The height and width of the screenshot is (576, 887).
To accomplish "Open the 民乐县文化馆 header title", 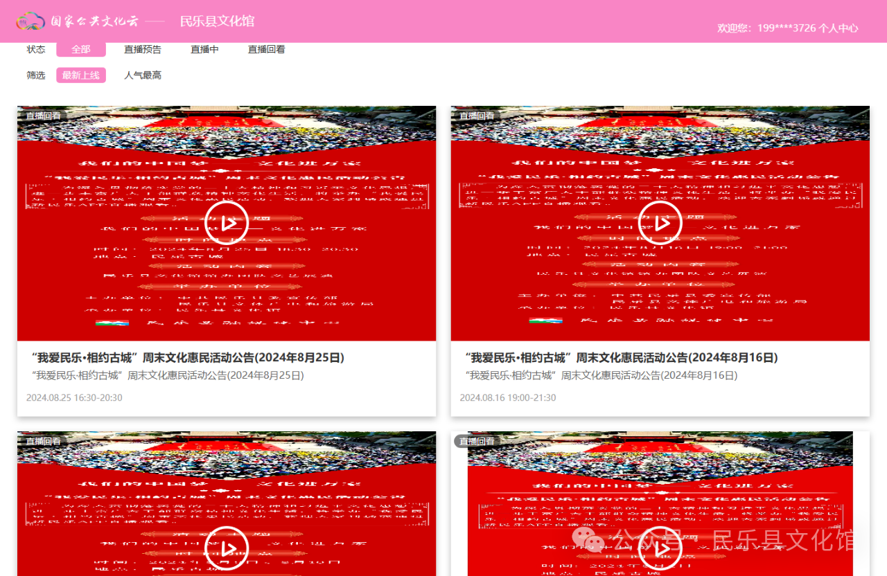I will (217, 21).
